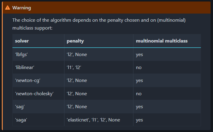Click the 'sag' solver cell
The width and height of the screenshot is (213, 132).
(x=38, y=107)
